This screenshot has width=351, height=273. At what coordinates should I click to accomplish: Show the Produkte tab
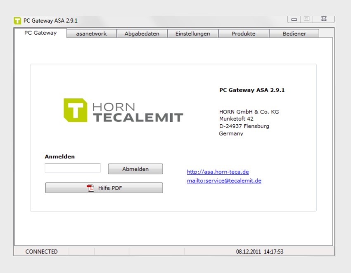click(x=243, y=34)
